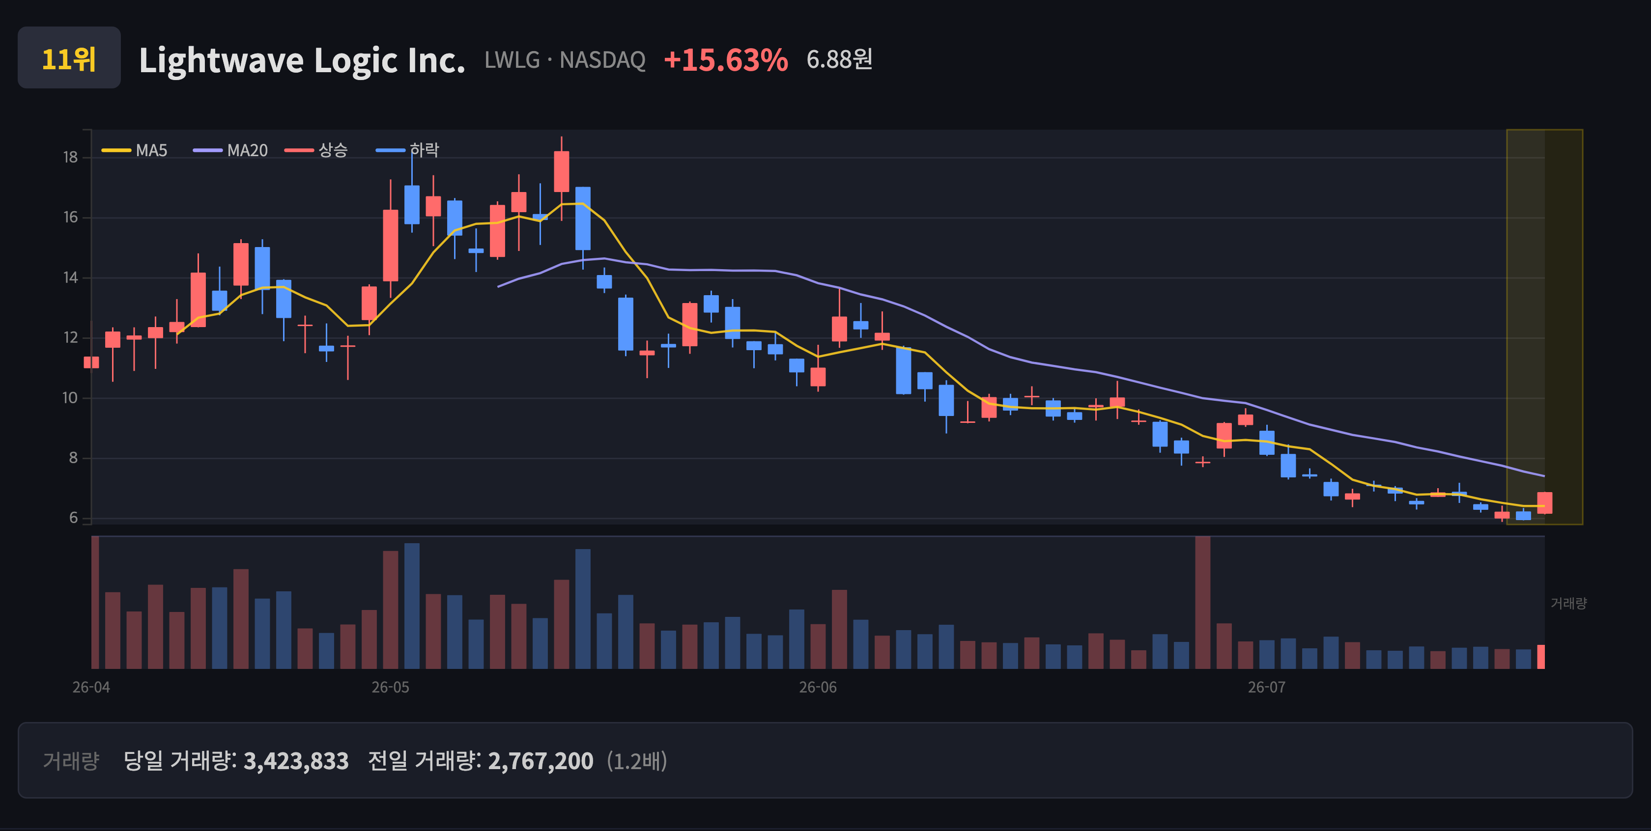Click the +15.63% change value
Image resolution: width=1651 pixels, height=831 pixels.
pos(726,60)
